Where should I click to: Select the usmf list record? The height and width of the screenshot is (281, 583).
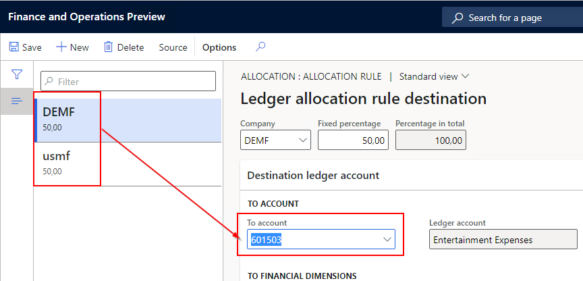(x=128, y=163)
